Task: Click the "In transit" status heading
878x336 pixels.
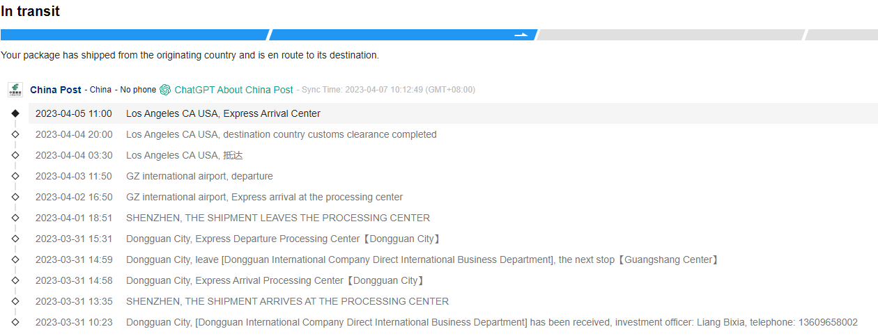Action: 31,11
